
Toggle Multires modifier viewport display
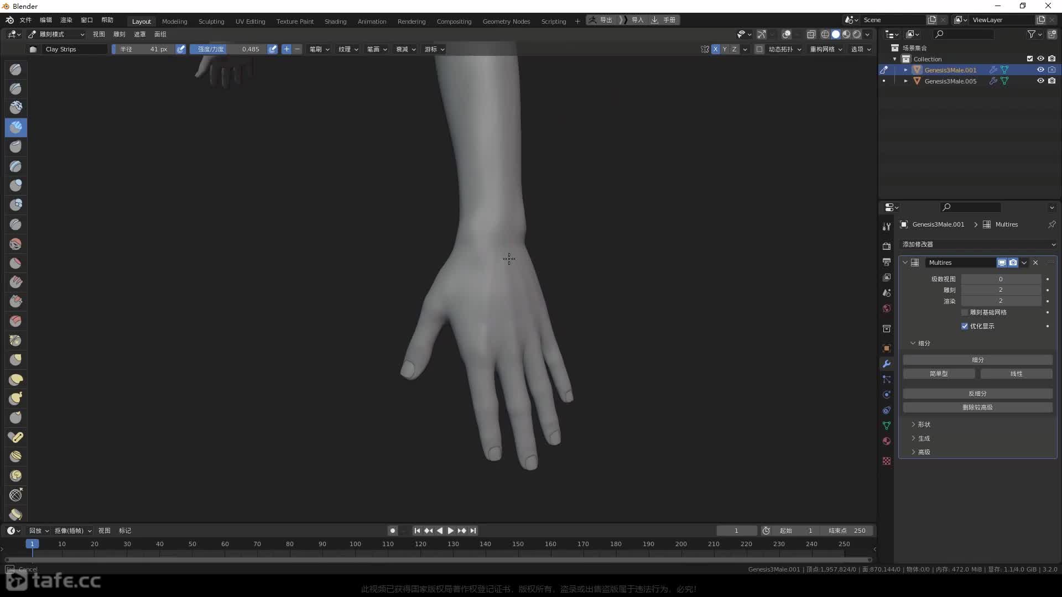tap(1002, 263)
